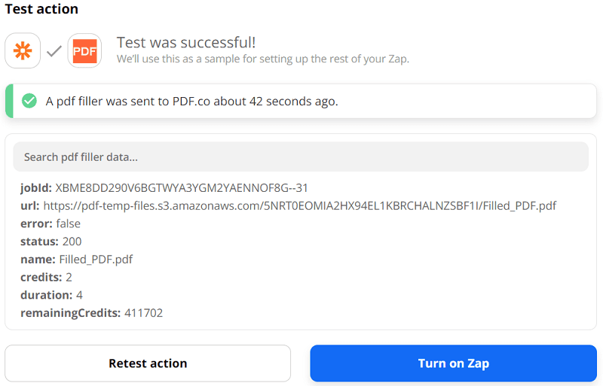Click the 'status: 200' row

[x=51, y=242]
